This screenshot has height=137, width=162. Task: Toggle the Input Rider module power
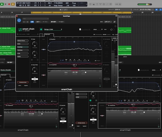[32, 65]
